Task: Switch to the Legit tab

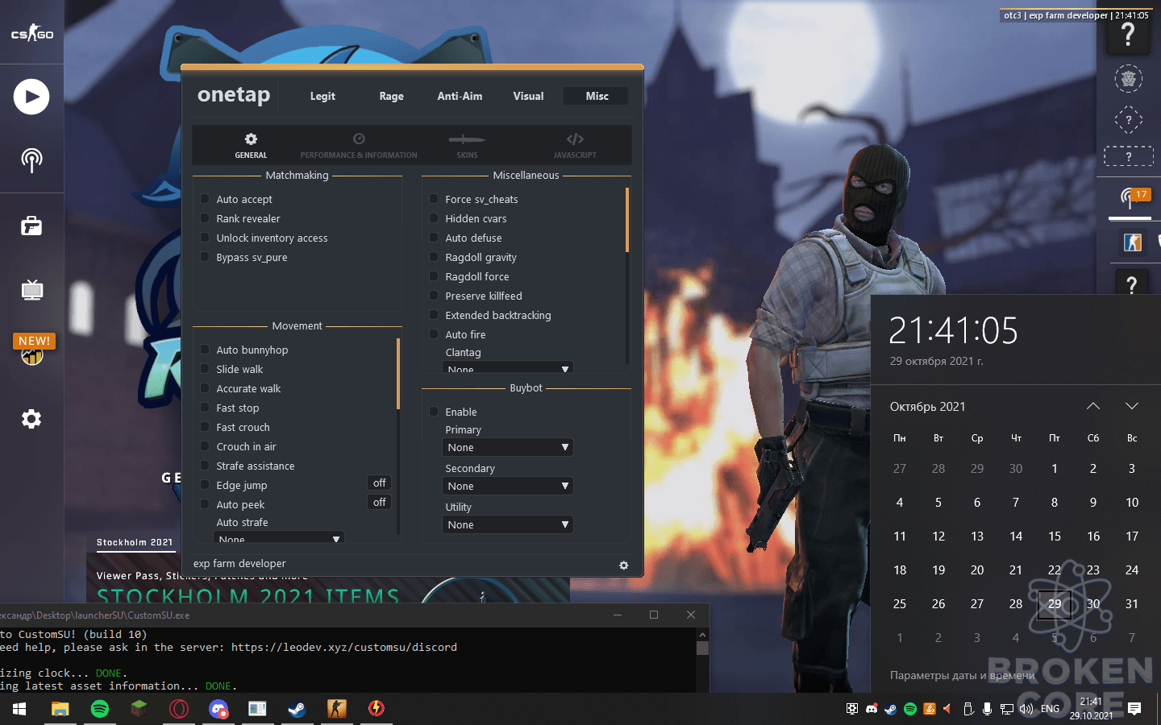Action: [x=322, y=96]
